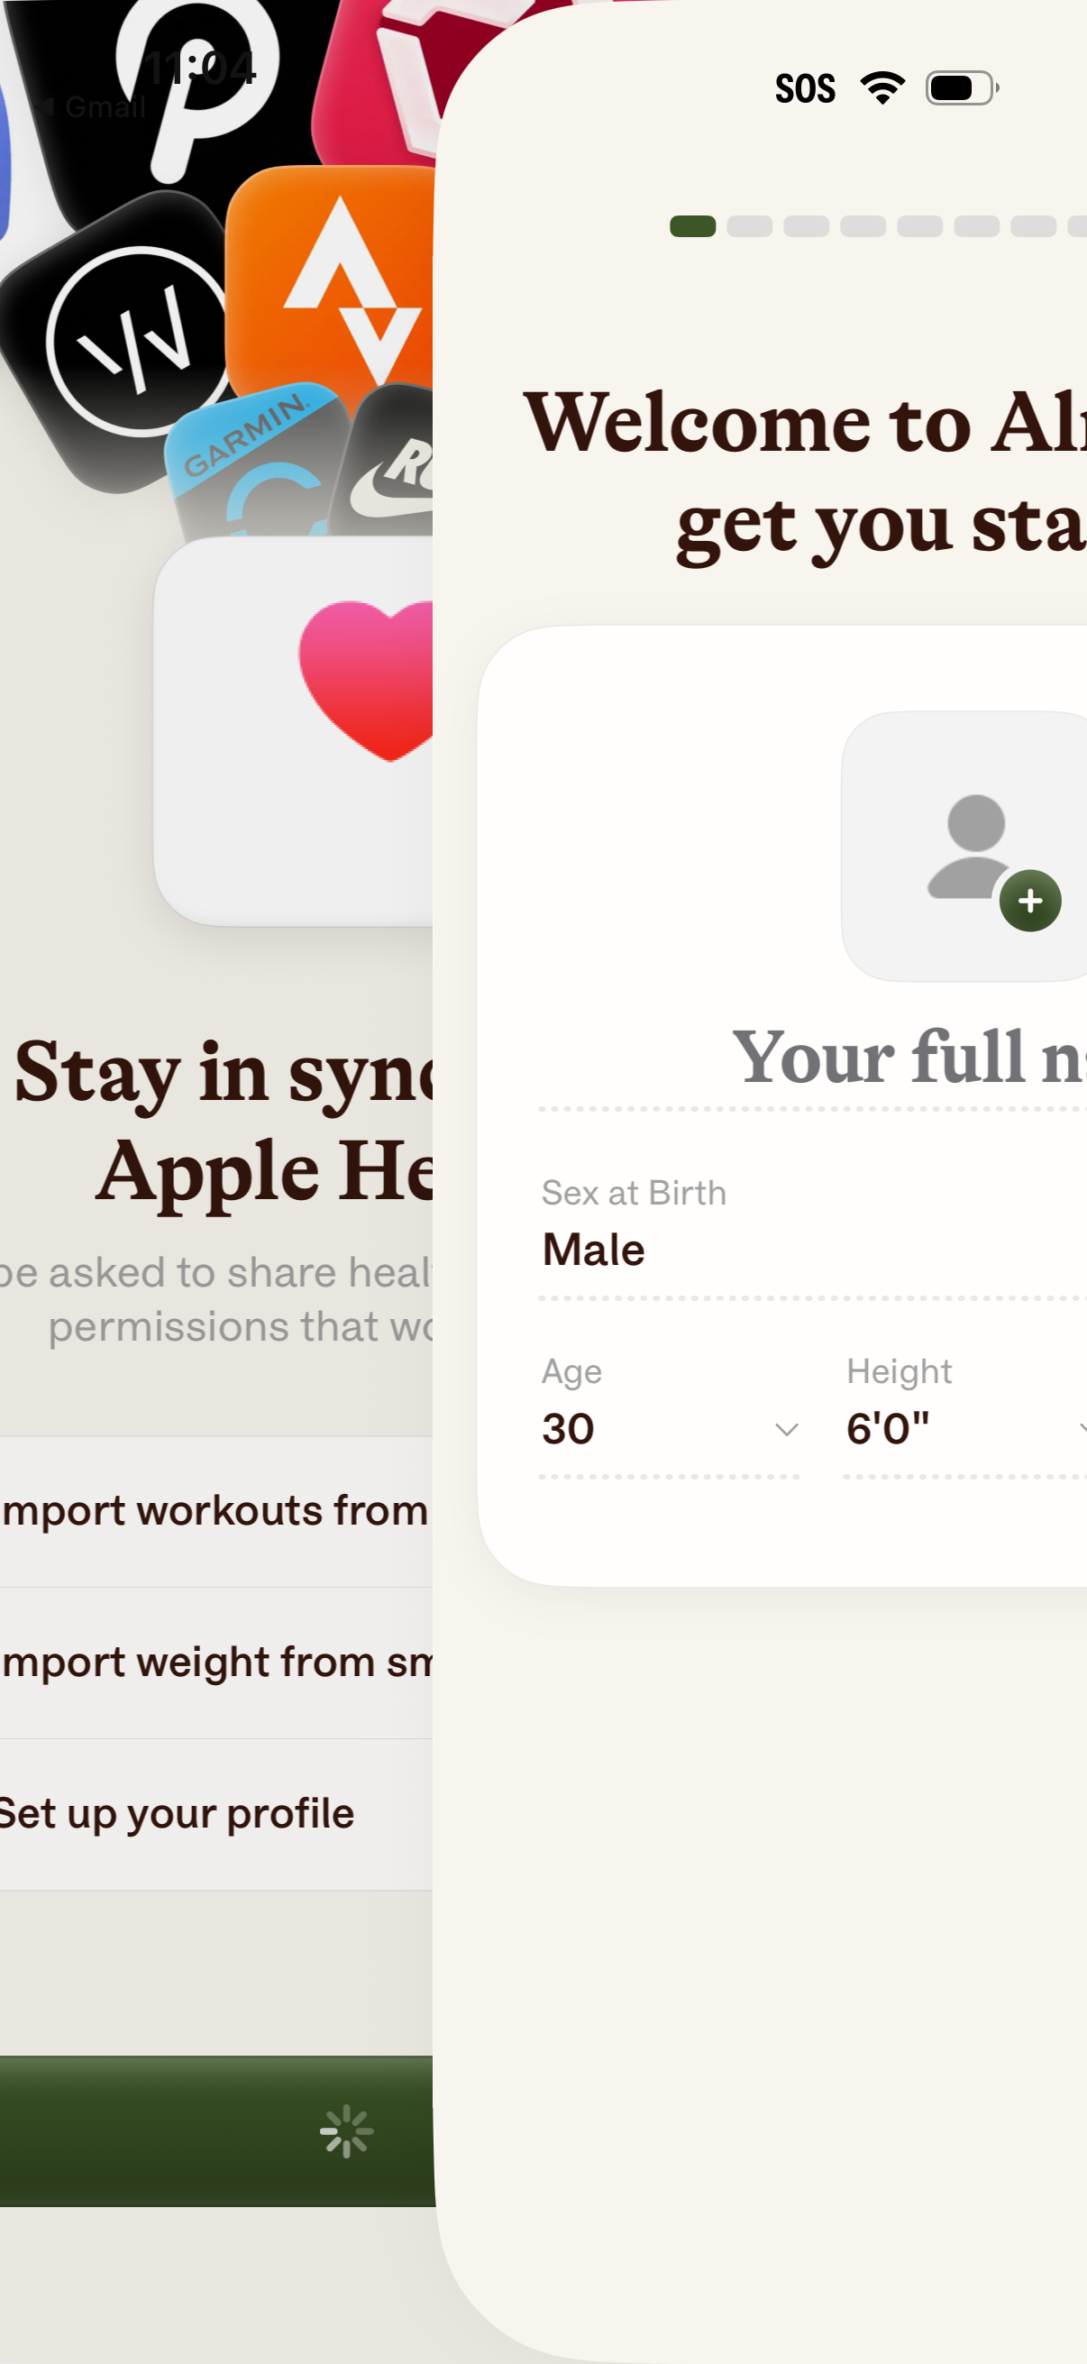Tap the add profile photo plus icon

tap(1031, 901)
